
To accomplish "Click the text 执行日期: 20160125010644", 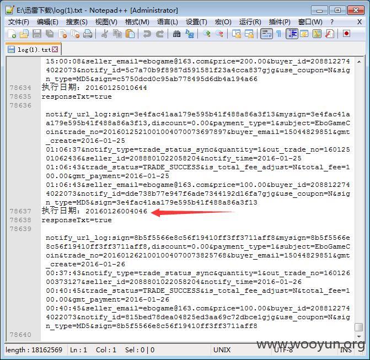I will point(94,87).
